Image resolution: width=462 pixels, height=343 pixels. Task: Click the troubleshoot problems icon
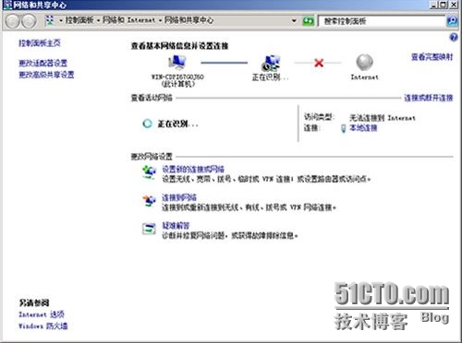[x=149, y=229]
